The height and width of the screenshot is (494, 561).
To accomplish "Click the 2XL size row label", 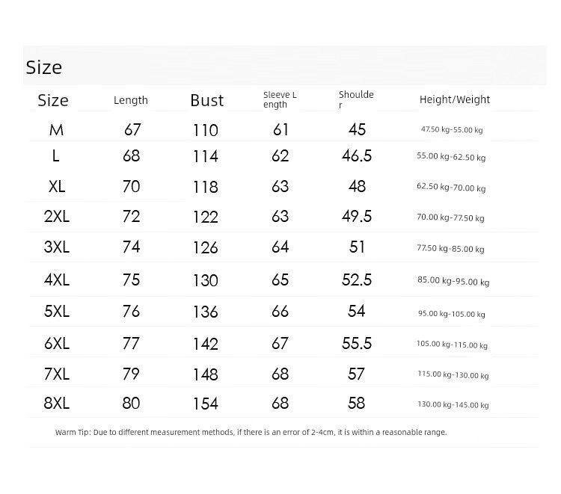I will tap(57, 217).
